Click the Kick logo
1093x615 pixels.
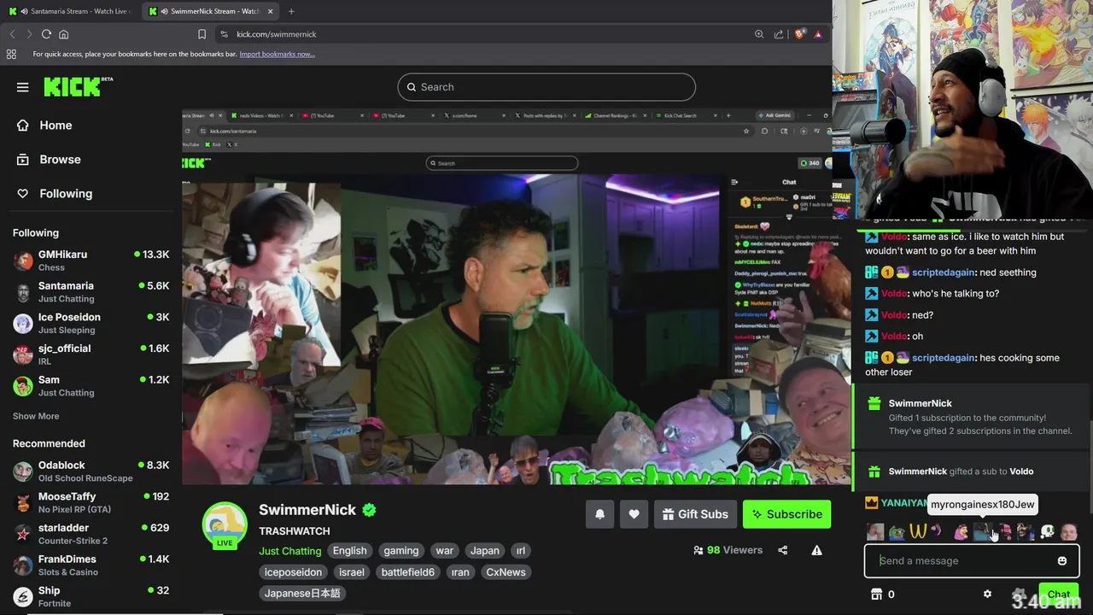tap(78, 86)
